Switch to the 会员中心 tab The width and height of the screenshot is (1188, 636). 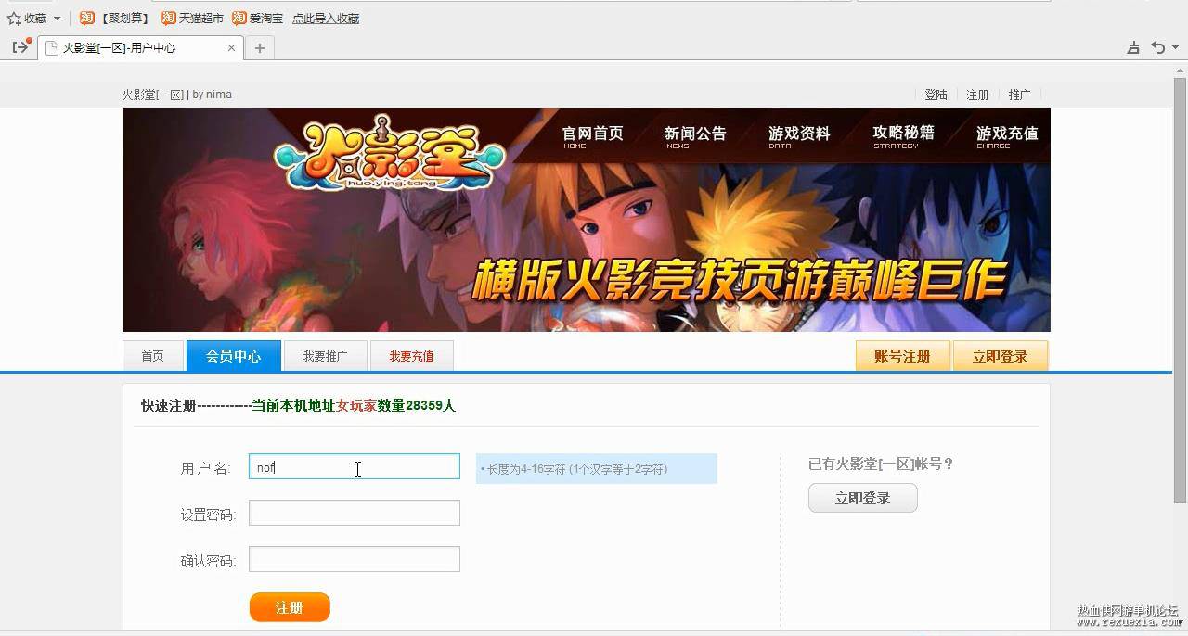234,356
